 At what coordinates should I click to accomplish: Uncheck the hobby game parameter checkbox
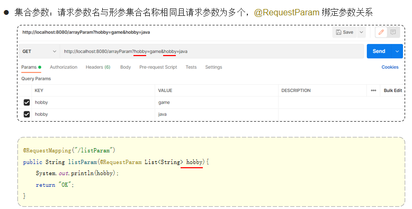tap(26, 103)
